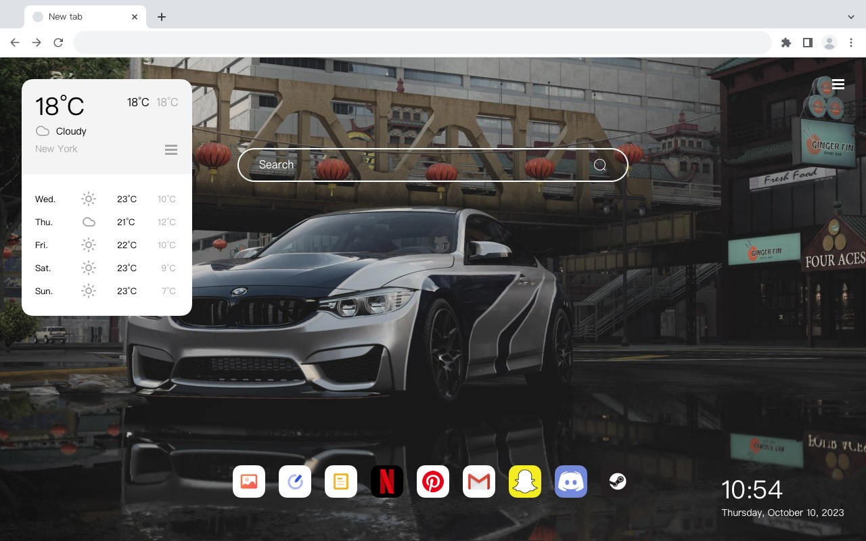
Task: Open the Discord shortcut
Action: [x=571, y=481]
